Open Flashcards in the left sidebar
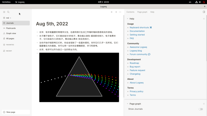 pos(11,28)
